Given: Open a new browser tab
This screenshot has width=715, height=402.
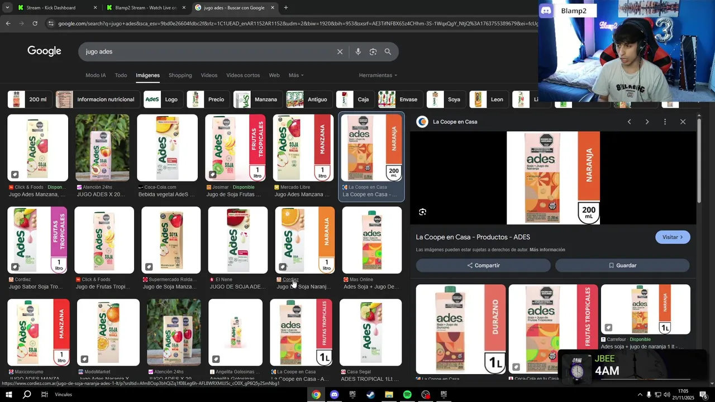Looking at the screenshot, I should point(286,8).
